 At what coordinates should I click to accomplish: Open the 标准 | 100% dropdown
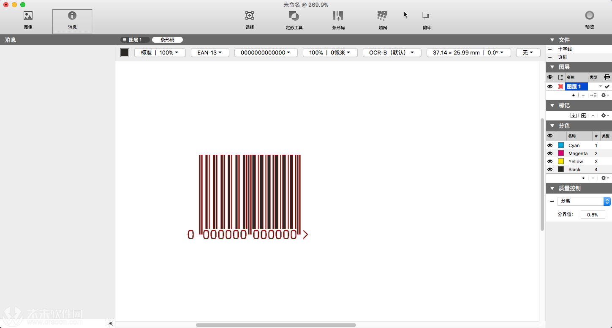pos(160,52)
